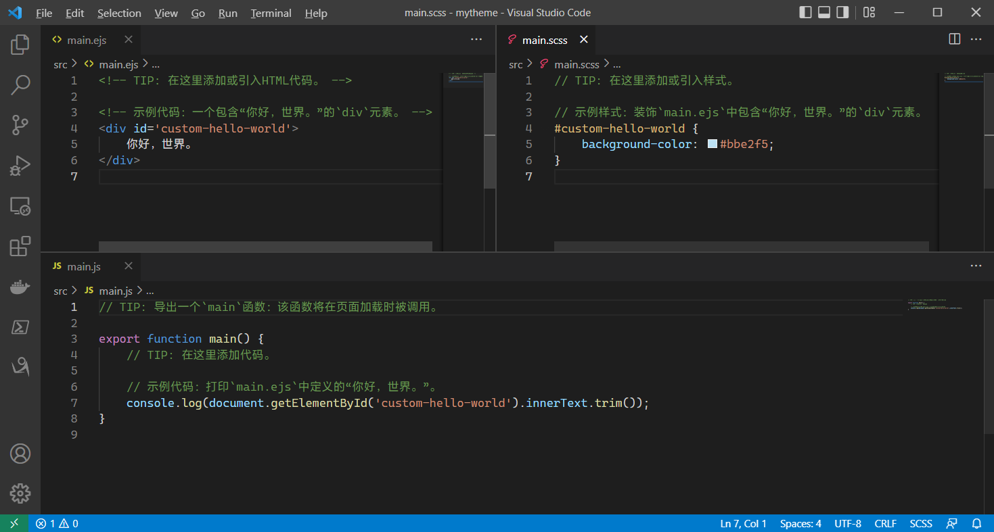This screenshot has height=532, width=994.
Task: Click src in main.js breadcrumb
Action: (61, 291)
